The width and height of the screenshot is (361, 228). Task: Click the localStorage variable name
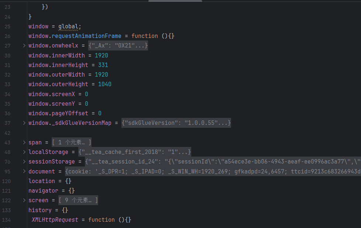tap(48, 152)
